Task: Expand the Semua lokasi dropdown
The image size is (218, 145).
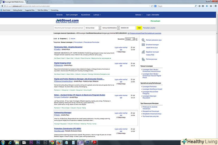Action: [90, 28]
